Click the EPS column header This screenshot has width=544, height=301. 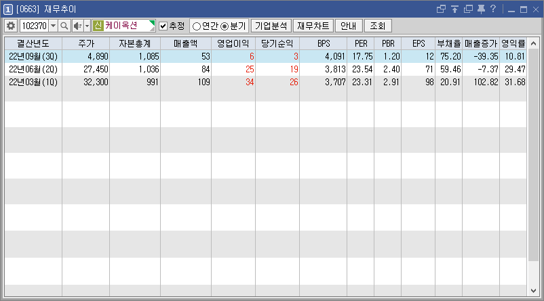pos(418,43)
